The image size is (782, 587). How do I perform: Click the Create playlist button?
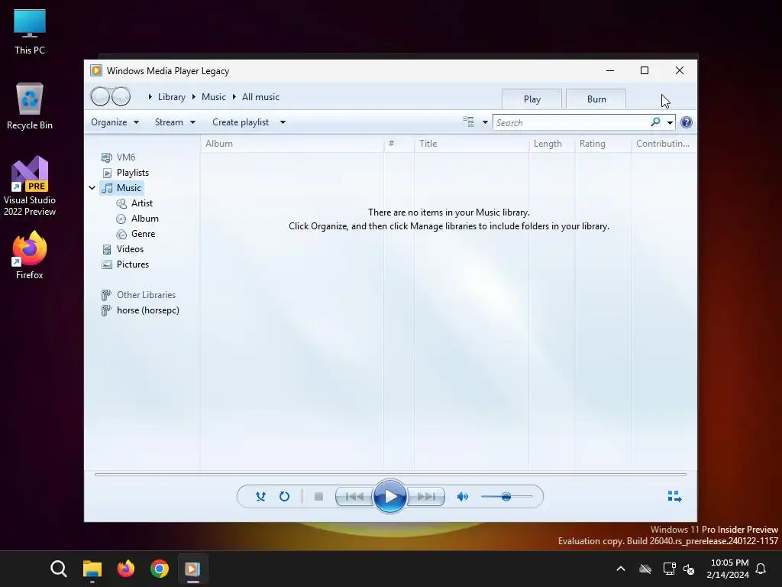tap(241, 122)
